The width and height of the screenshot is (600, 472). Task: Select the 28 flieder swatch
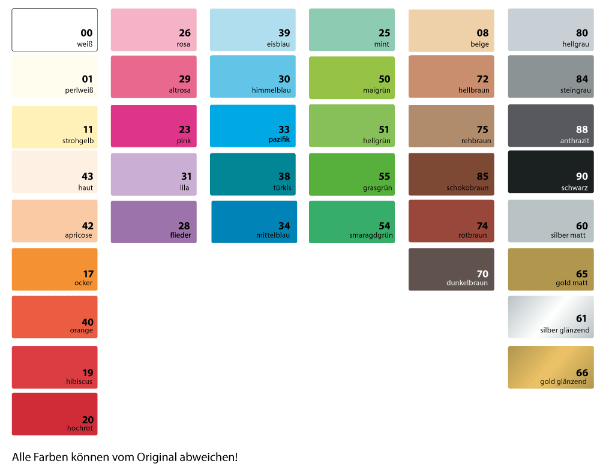point(154,222)
